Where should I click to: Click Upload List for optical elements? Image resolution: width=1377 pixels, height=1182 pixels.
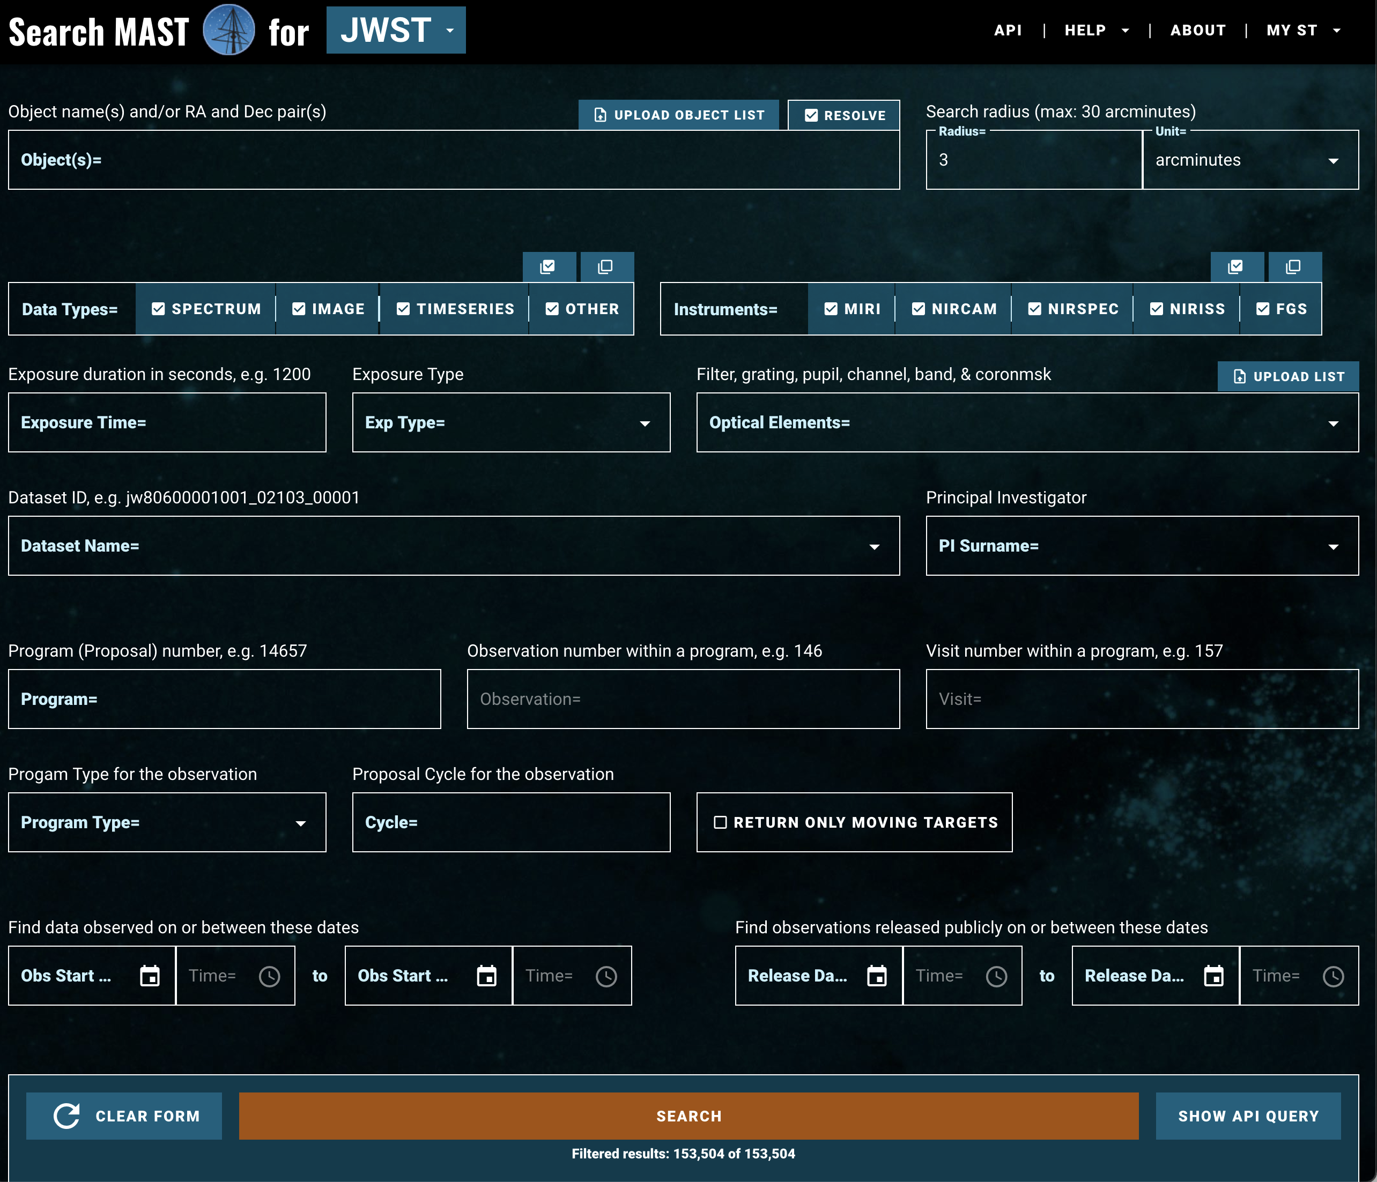pos(1288,376)
